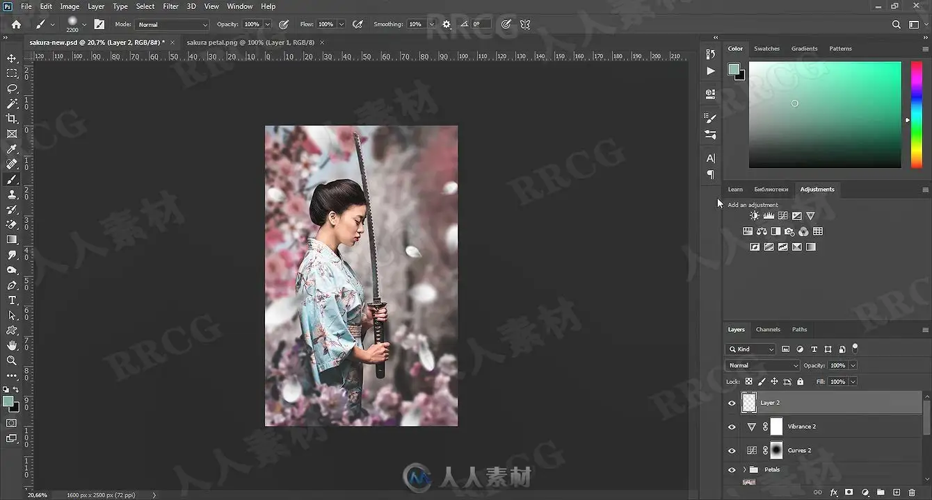Toggle layer filtering on/off switch
932x500 pixels.
pyautogui.click(x=855, y=348)
